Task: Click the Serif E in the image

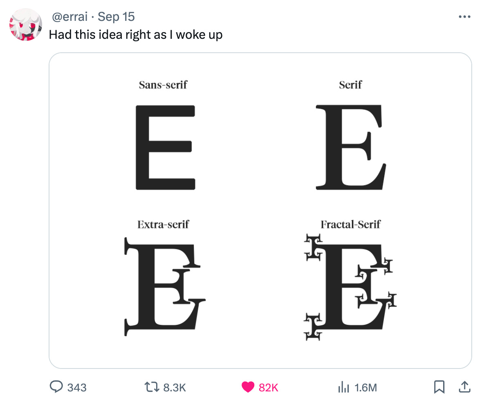Action: [x=351, y=147]
